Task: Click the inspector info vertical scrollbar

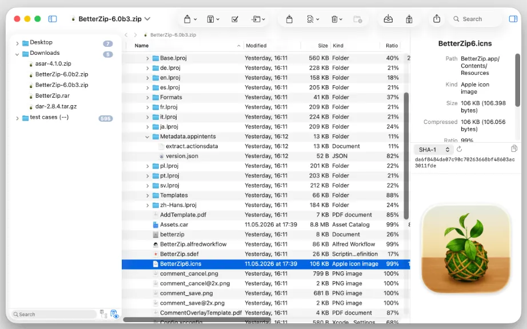Action: click(518, 81)
